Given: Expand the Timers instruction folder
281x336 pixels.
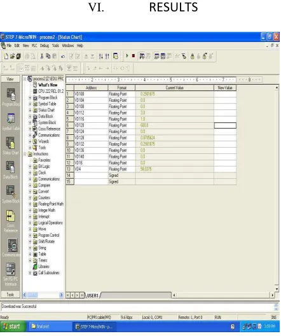Looking at the screenshot, I should tap(30, 260).
